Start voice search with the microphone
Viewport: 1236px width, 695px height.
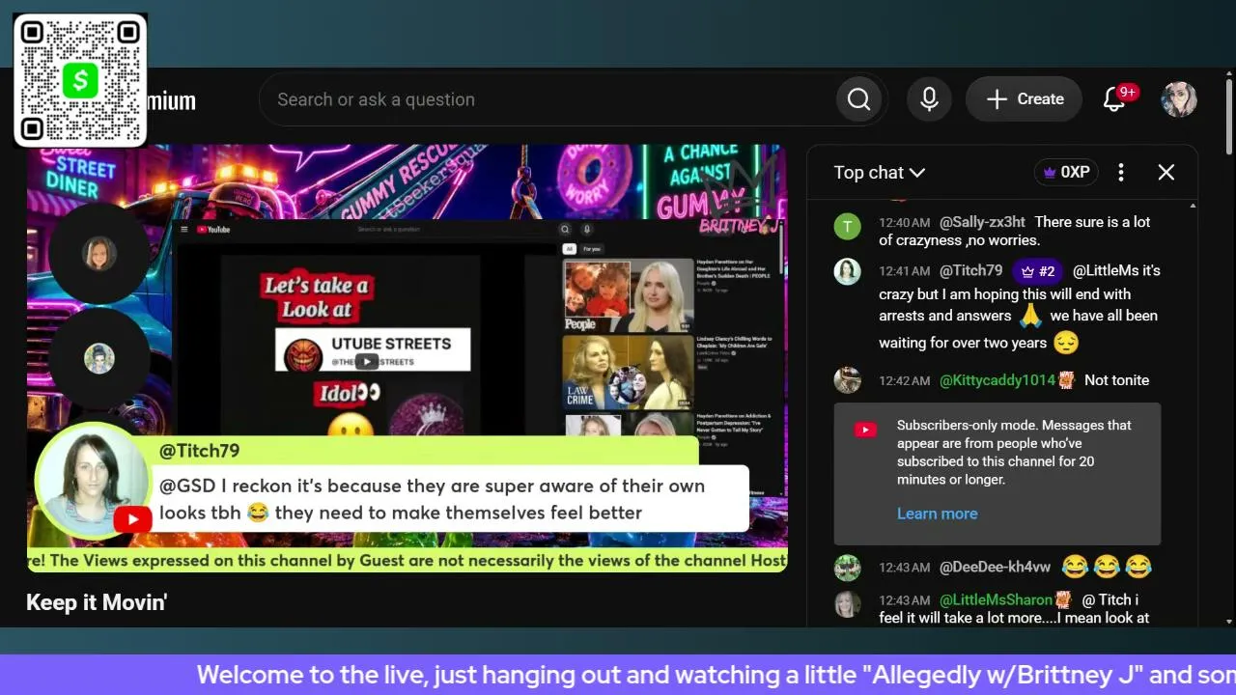tap(929, 99)
